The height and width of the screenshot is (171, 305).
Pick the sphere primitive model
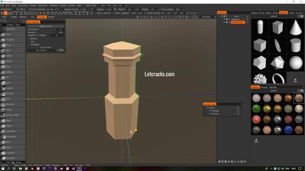tap(295, 63)
